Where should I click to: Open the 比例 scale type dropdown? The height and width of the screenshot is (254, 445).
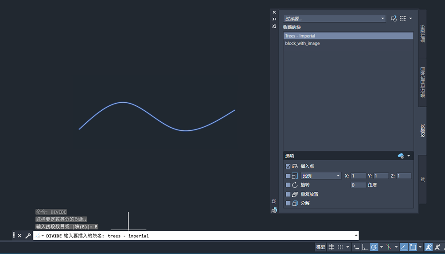(321, 176)
